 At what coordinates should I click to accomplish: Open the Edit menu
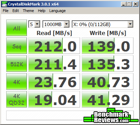click(16, 11)
